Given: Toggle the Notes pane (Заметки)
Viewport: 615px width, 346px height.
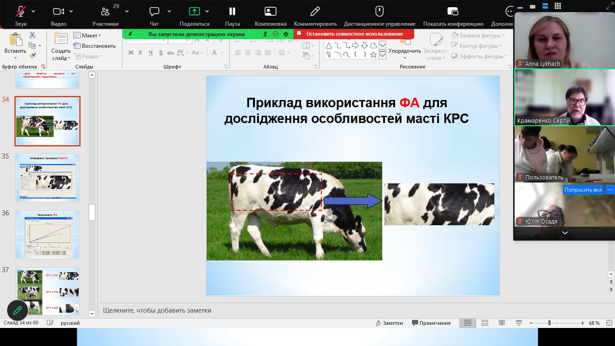Looking at the screenshot, I should pos(389,323).
